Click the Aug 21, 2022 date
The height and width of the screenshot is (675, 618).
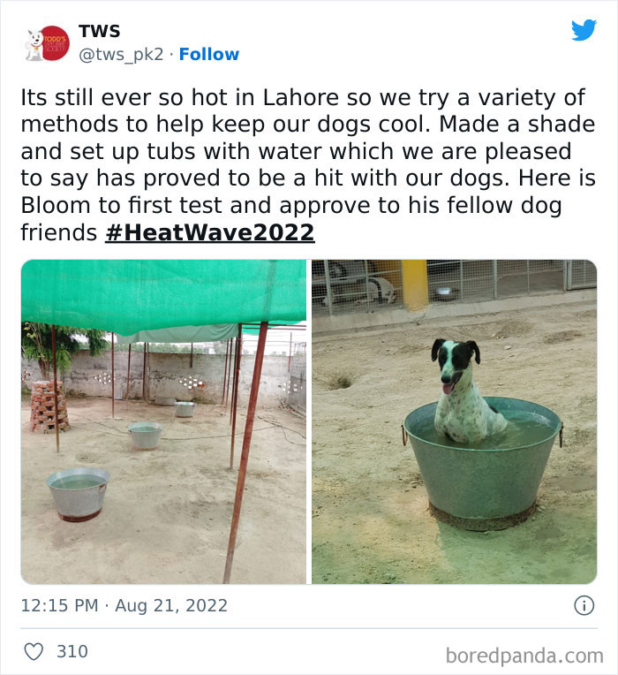[x=171, y=605]
